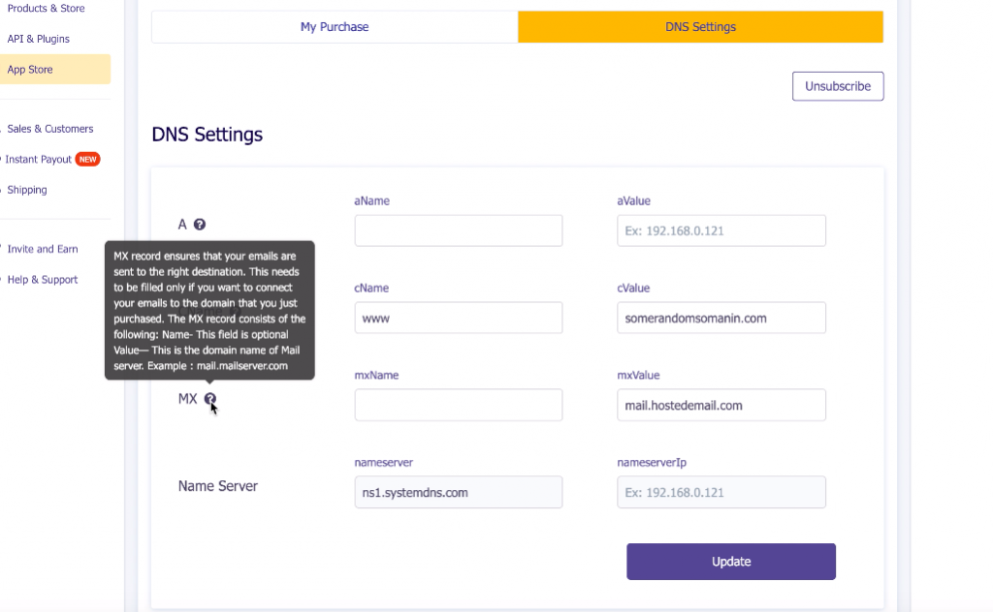The width and height of the screenshot is (993, 612).
Task: Visit Help & Support from sidebar
Action: (43, 280)
